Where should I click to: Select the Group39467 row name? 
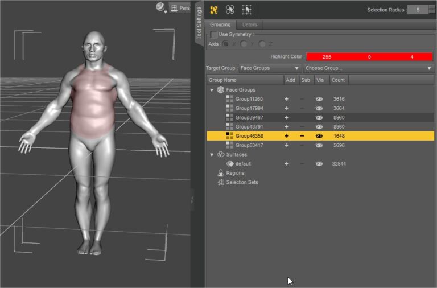tap(249, 117)
